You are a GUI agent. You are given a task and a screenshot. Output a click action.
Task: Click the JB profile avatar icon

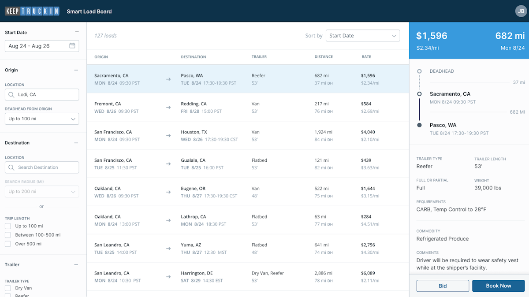[x=521, y=11]
